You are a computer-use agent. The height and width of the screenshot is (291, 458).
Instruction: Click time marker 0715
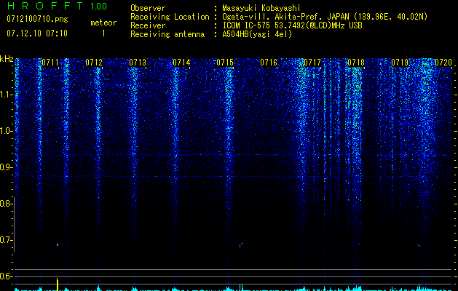tap(225, 63)
